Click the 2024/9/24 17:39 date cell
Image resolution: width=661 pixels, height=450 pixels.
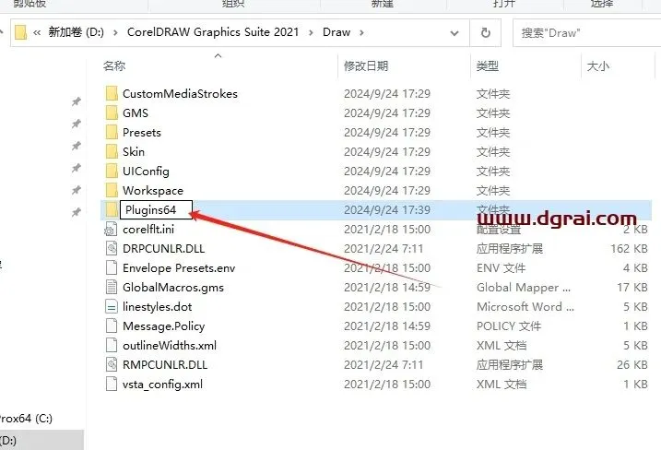point(387,210)
